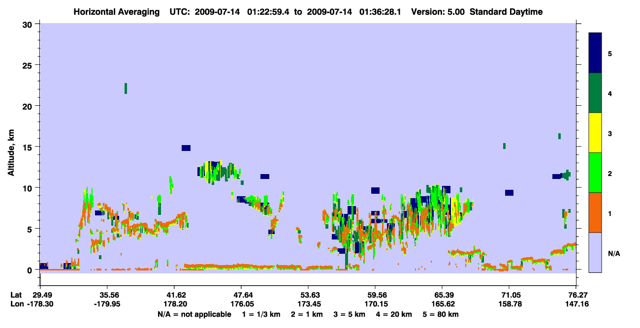
Task: Click latitude value 29.49
Action: tap(42, 295)
